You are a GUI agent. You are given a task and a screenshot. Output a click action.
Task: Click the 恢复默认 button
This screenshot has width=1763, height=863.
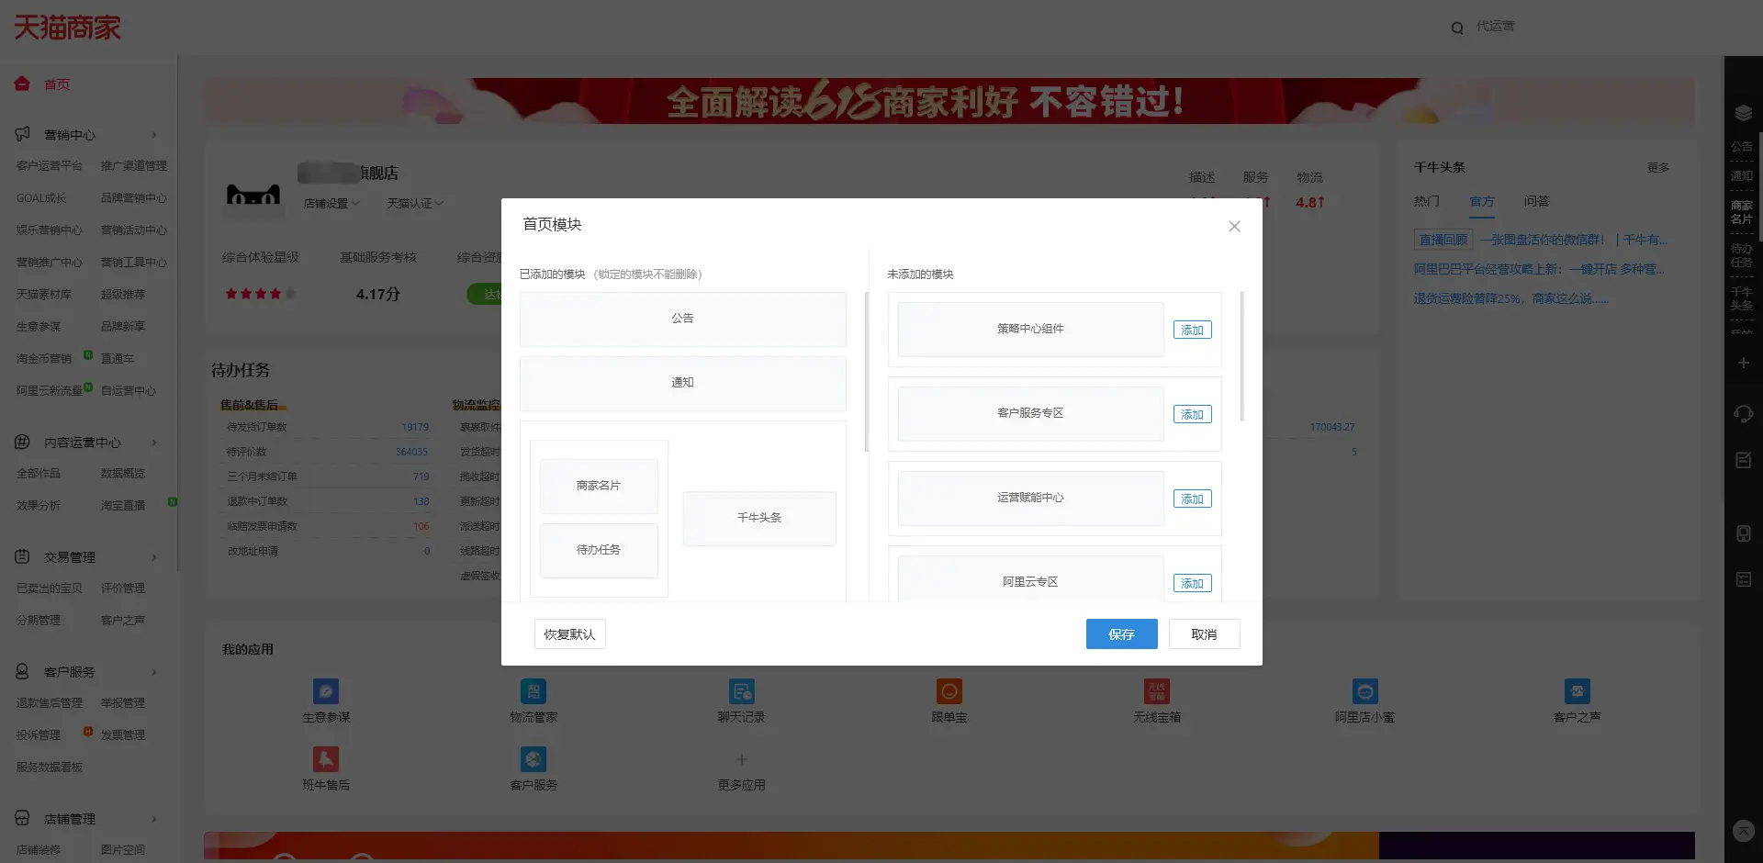tap(569, 633)
